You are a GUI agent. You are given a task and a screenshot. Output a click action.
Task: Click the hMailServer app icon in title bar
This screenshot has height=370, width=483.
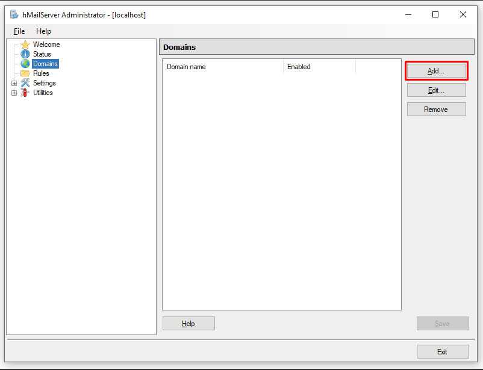tap(14, 14)
